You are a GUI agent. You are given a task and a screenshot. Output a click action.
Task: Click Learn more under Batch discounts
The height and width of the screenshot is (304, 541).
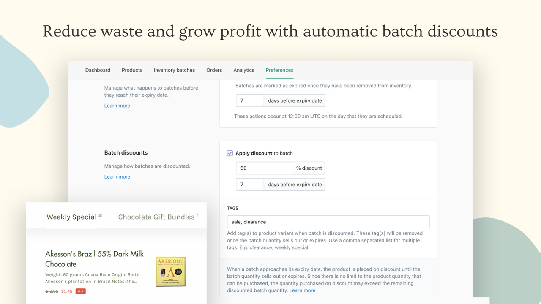117,176
